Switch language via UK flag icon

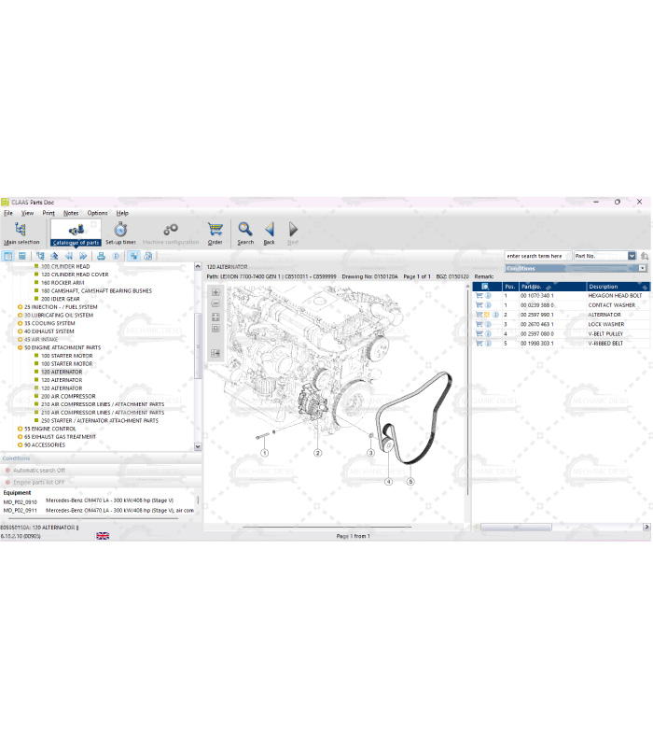tap(103, 536)
